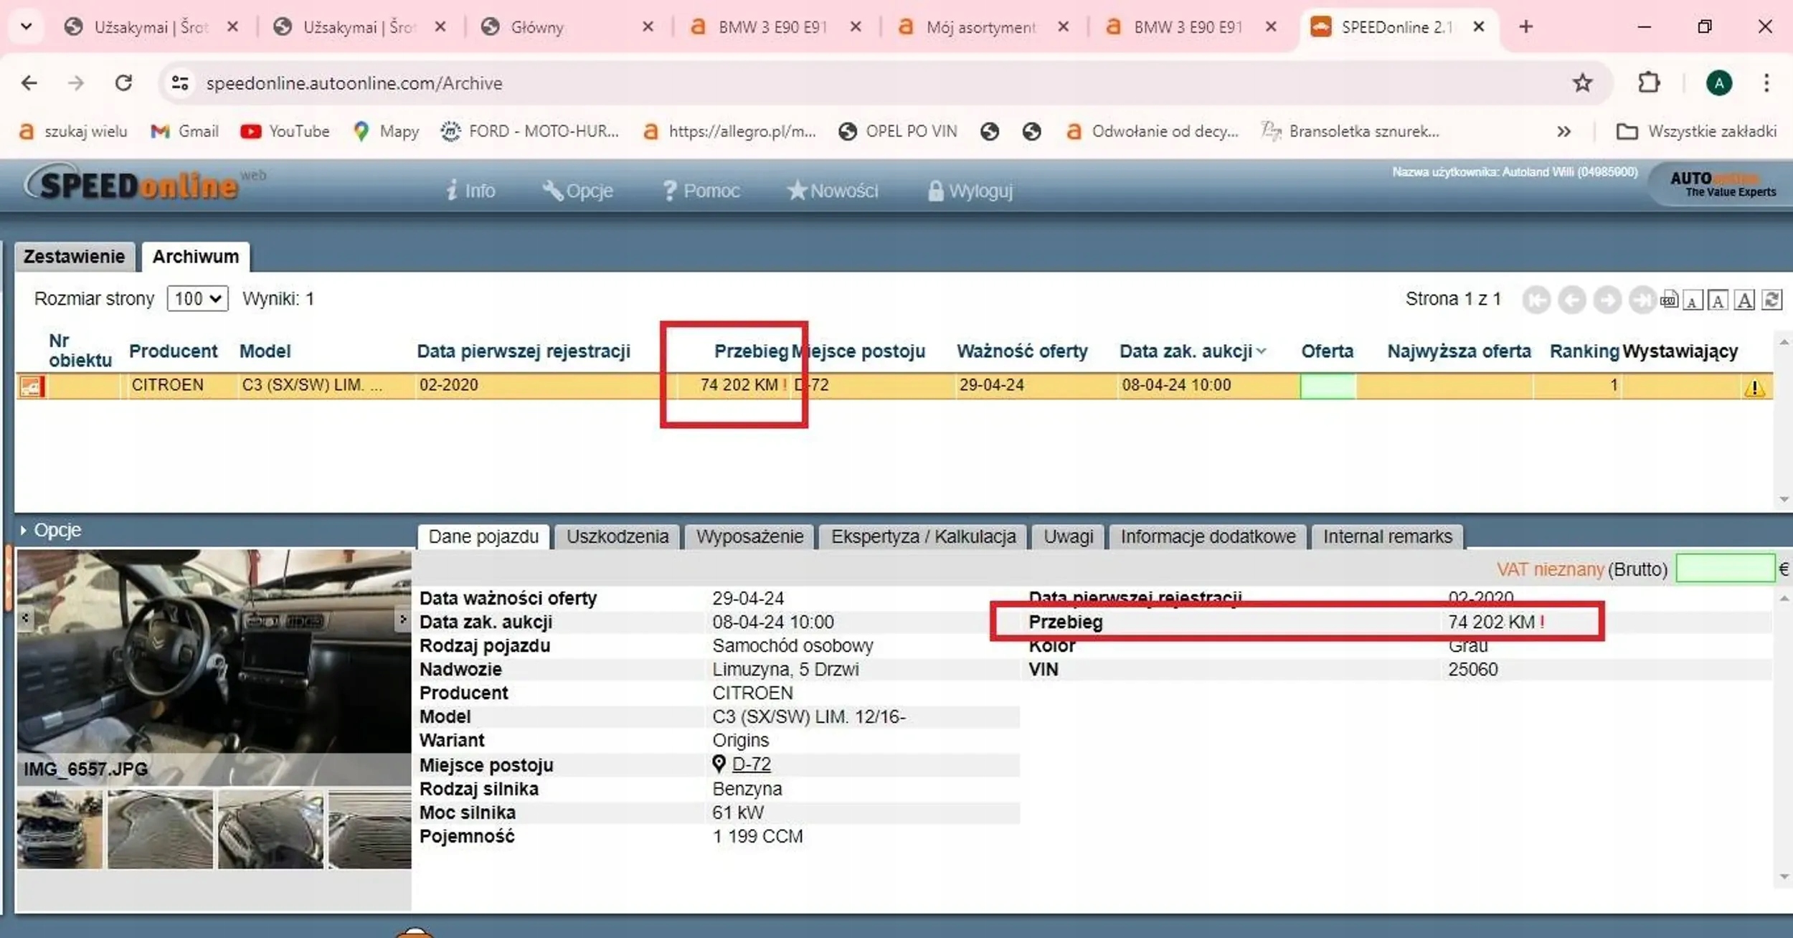1793x938 pixels.
Task: Click the refresh list icon
Action: (1772, 300)
